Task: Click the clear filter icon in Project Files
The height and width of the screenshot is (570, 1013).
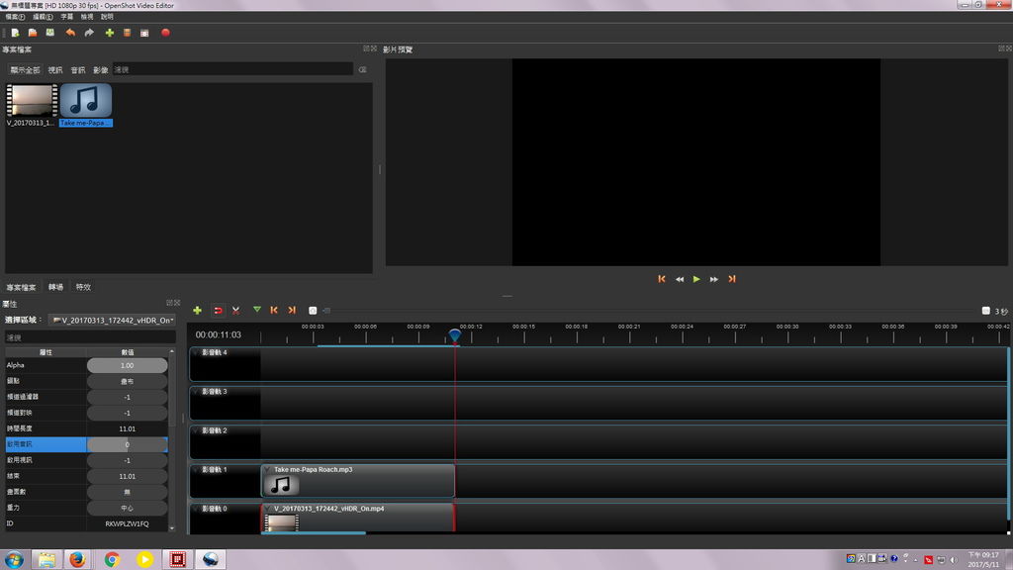Action: pos(362,69)
